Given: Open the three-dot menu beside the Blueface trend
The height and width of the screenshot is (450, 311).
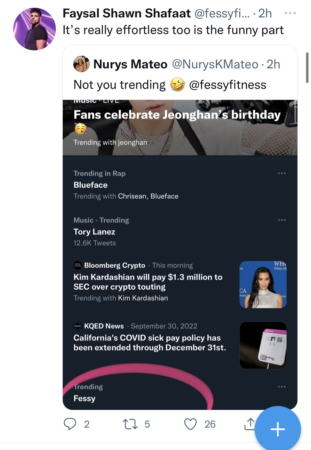Looking at the screenshot, I should click(x=282, y=173).
